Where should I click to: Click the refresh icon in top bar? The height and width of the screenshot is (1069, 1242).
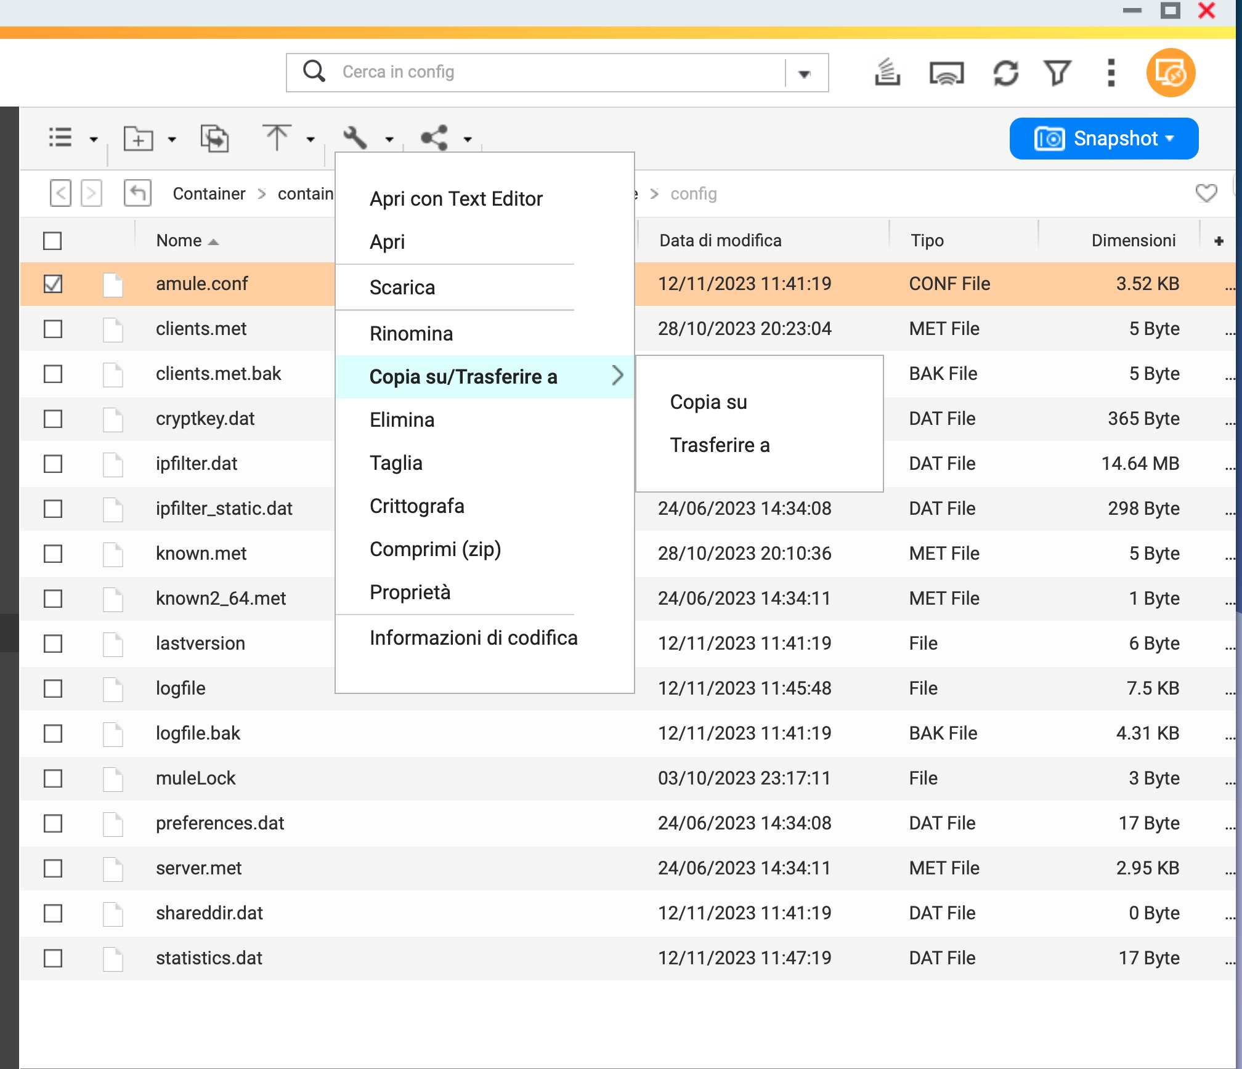point(1005,73)
